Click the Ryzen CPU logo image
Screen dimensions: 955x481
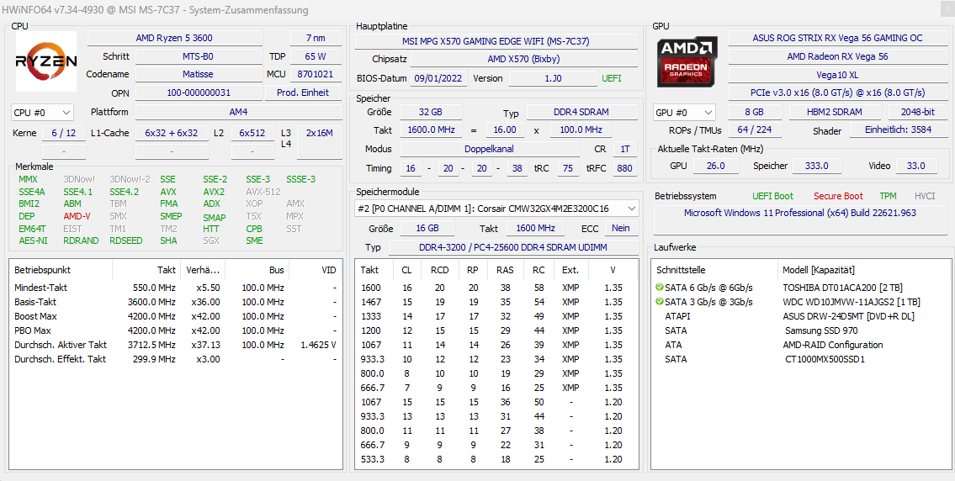pos(45,61)
